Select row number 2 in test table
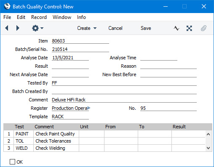This screenshot has width=214, height=167. pos(9,141)
